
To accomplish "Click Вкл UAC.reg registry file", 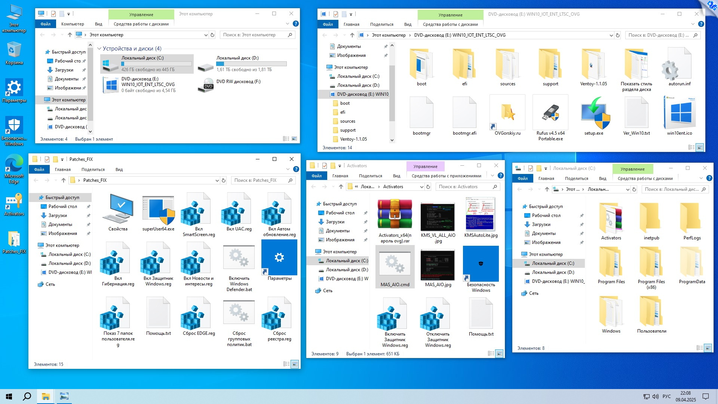I will click(239, 210).
